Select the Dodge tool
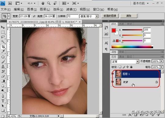165x118 pixels. point(3,91)
